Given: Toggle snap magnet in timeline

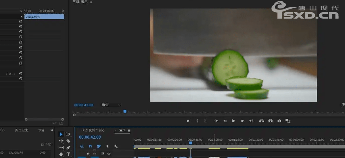Looking at the screenshot, I should click(90, 146).
